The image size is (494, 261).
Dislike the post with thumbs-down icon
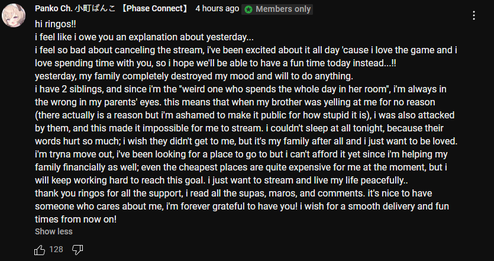[x=77, y=250]
